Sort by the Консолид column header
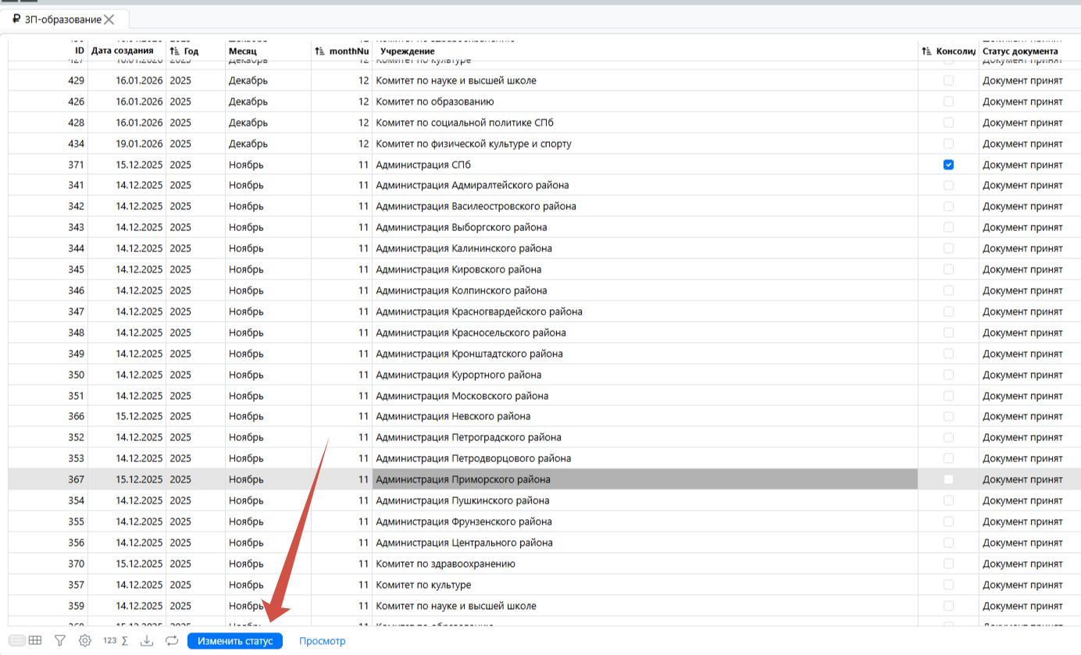Image resolution: width=1081 pixels, height=655 pixels. [x=954, y=52]
